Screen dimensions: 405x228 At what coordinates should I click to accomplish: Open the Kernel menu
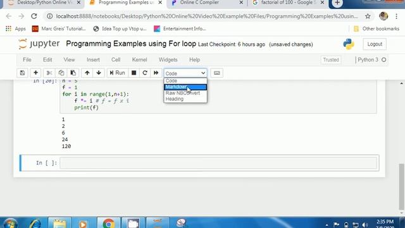pos(139,60)
